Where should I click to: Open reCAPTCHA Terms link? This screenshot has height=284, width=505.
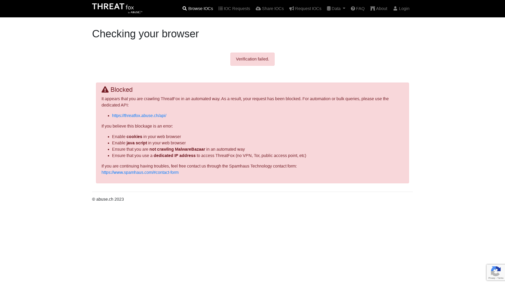point(500,278)
